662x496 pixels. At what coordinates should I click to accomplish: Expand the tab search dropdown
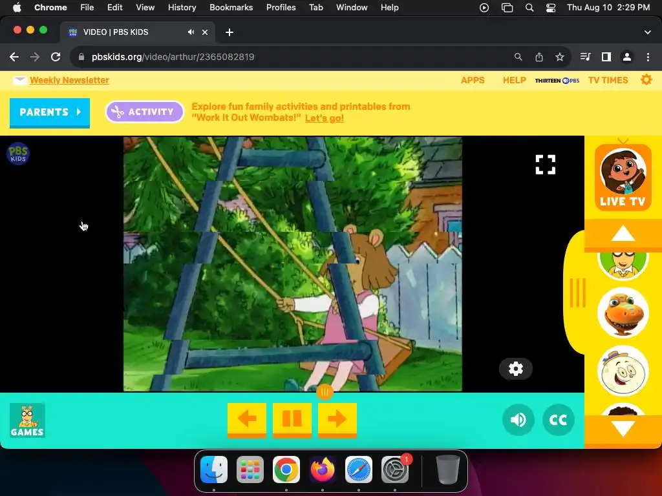[647, 32]
